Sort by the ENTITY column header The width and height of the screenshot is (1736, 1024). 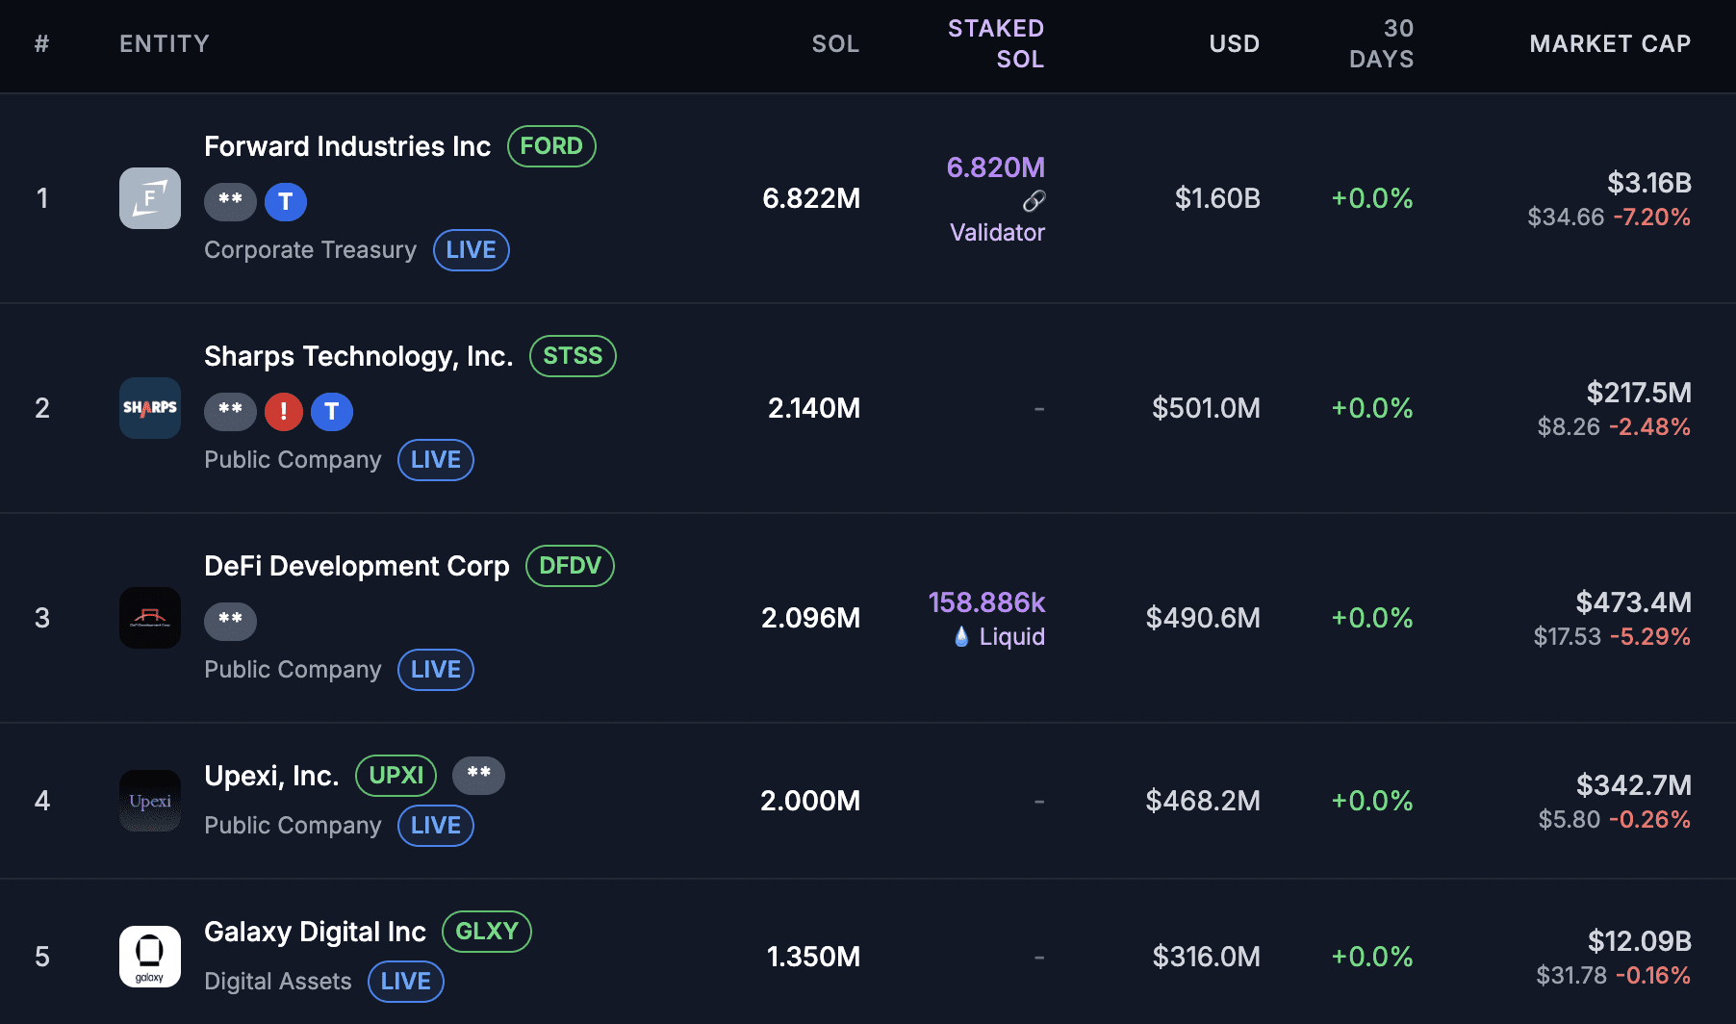click(165, 44)
